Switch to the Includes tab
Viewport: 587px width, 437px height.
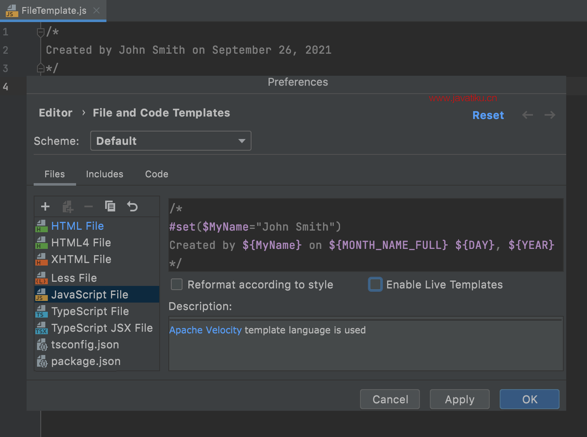tap(105, 174)
